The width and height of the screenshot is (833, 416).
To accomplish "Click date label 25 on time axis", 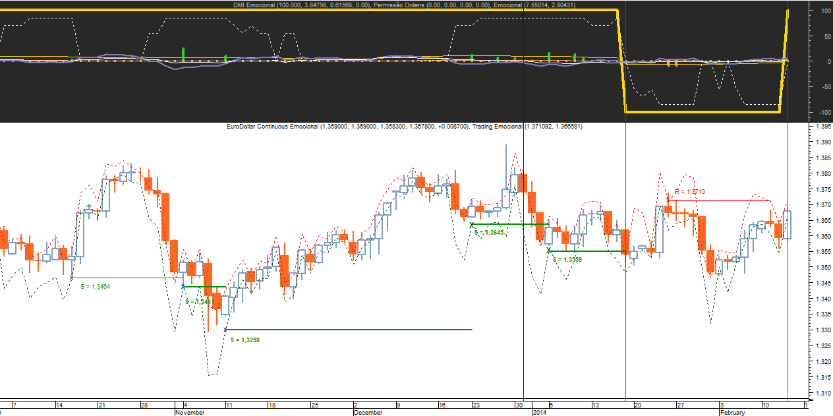I will click(x=315, y=405).
